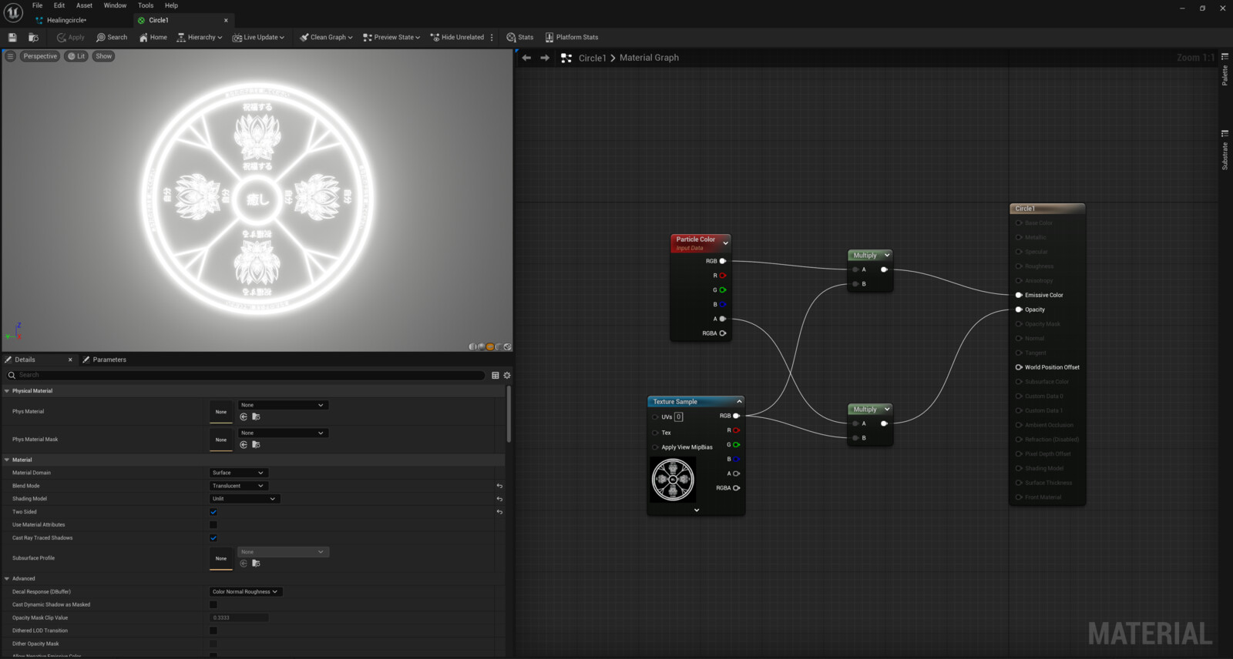This screenshot has height=659, width=1233.
Task: Open the Tools menu
Action: pyautogui.click(x=146, y=5)
